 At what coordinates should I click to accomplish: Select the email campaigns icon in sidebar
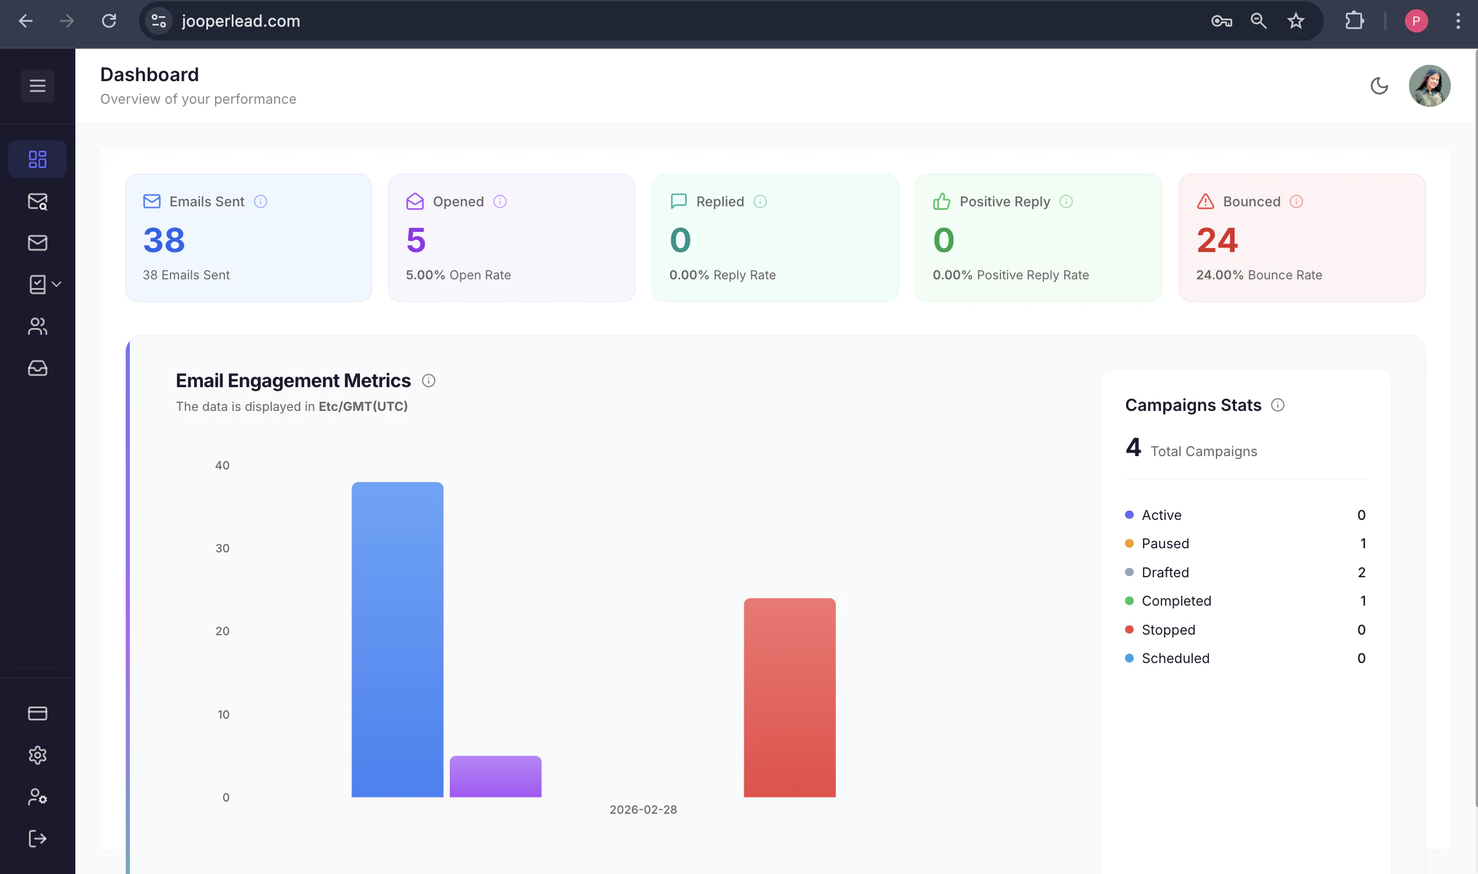pos(37,243)
